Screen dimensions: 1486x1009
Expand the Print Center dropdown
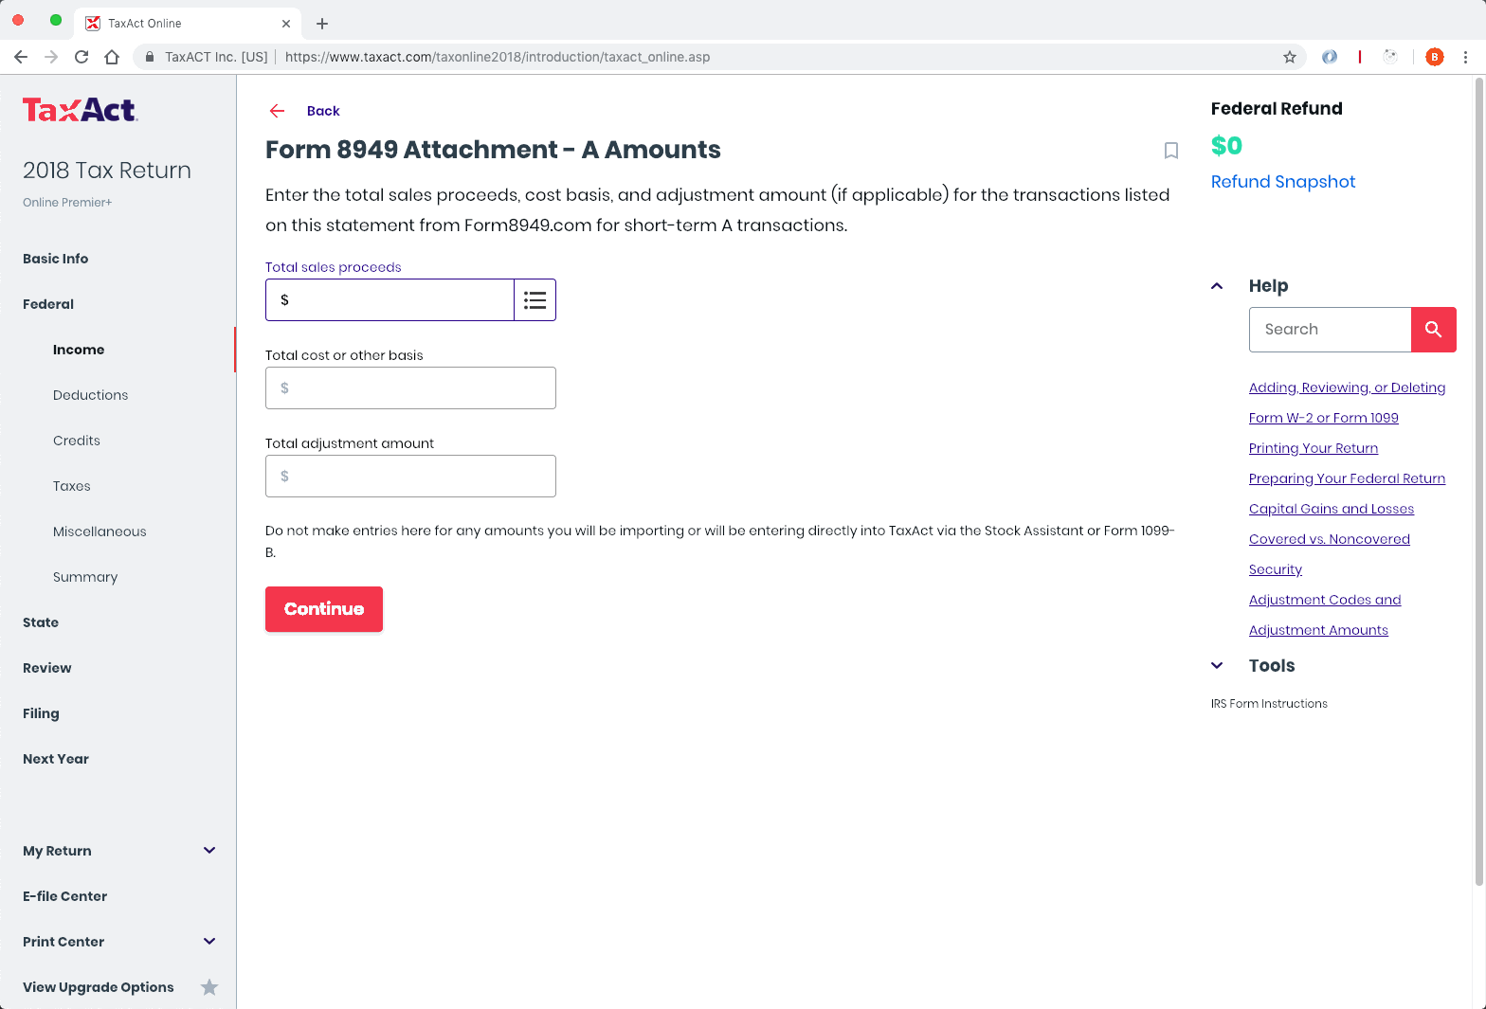[x=209, y=942]
